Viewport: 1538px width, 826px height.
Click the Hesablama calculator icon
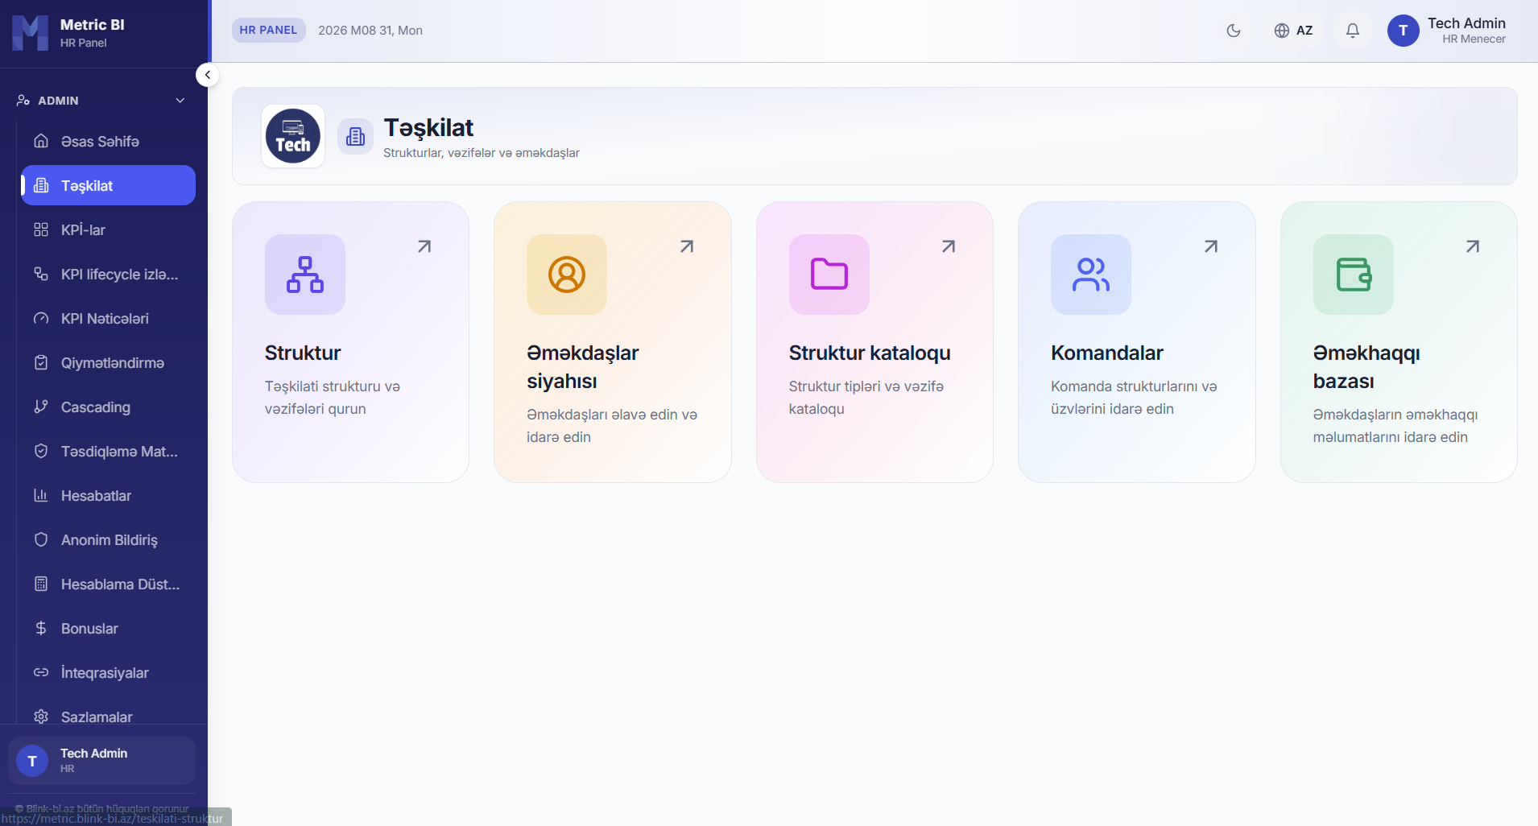(x=41, y=584)
